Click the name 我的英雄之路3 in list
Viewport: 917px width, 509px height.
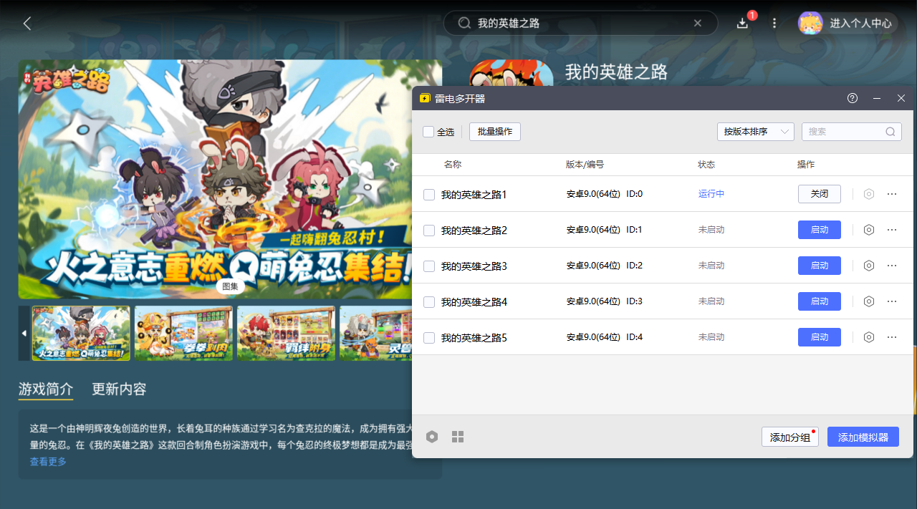click(474, 266)
